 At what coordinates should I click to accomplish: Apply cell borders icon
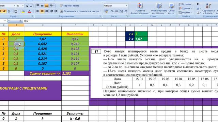tap(16, 11)
